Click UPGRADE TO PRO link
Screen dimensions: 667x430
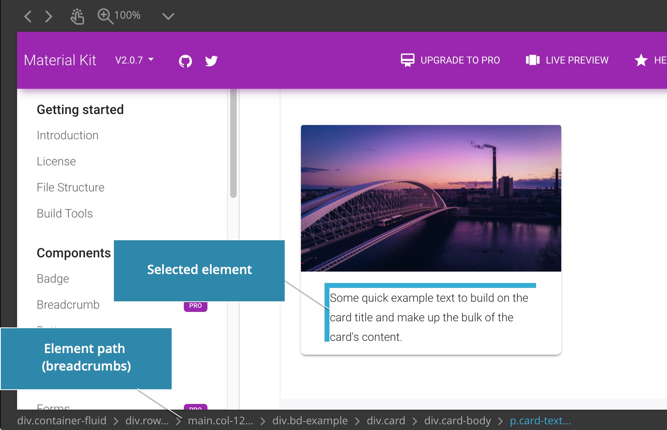(460, 60)
